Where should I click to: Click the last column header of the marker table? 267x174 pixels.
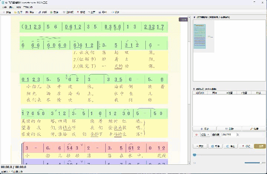[258, 93]
